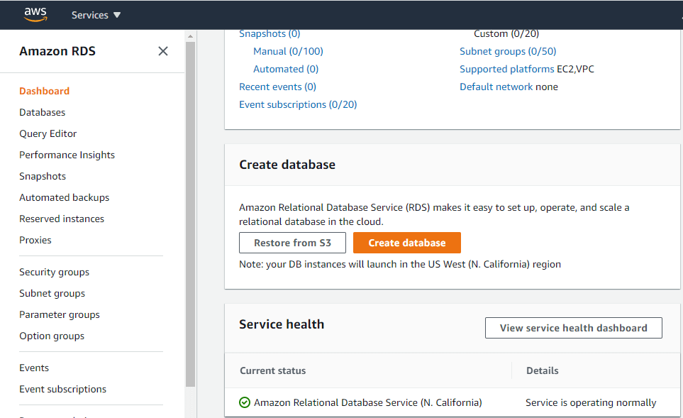The height and width of the screenshot is (418, 683).
Task: Click the sidebar scrollbar up arrow
Action: click(x=190, y=36)
